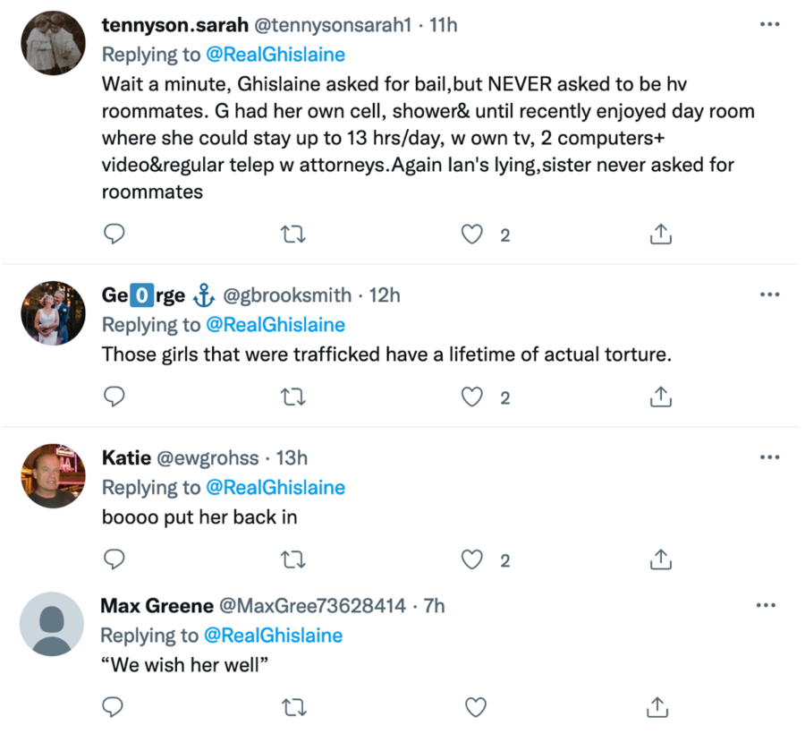Open @RealGhislaine link in Max Greene's reply
The width and height of the screenshot is (805, 734).
coord(275,636)
